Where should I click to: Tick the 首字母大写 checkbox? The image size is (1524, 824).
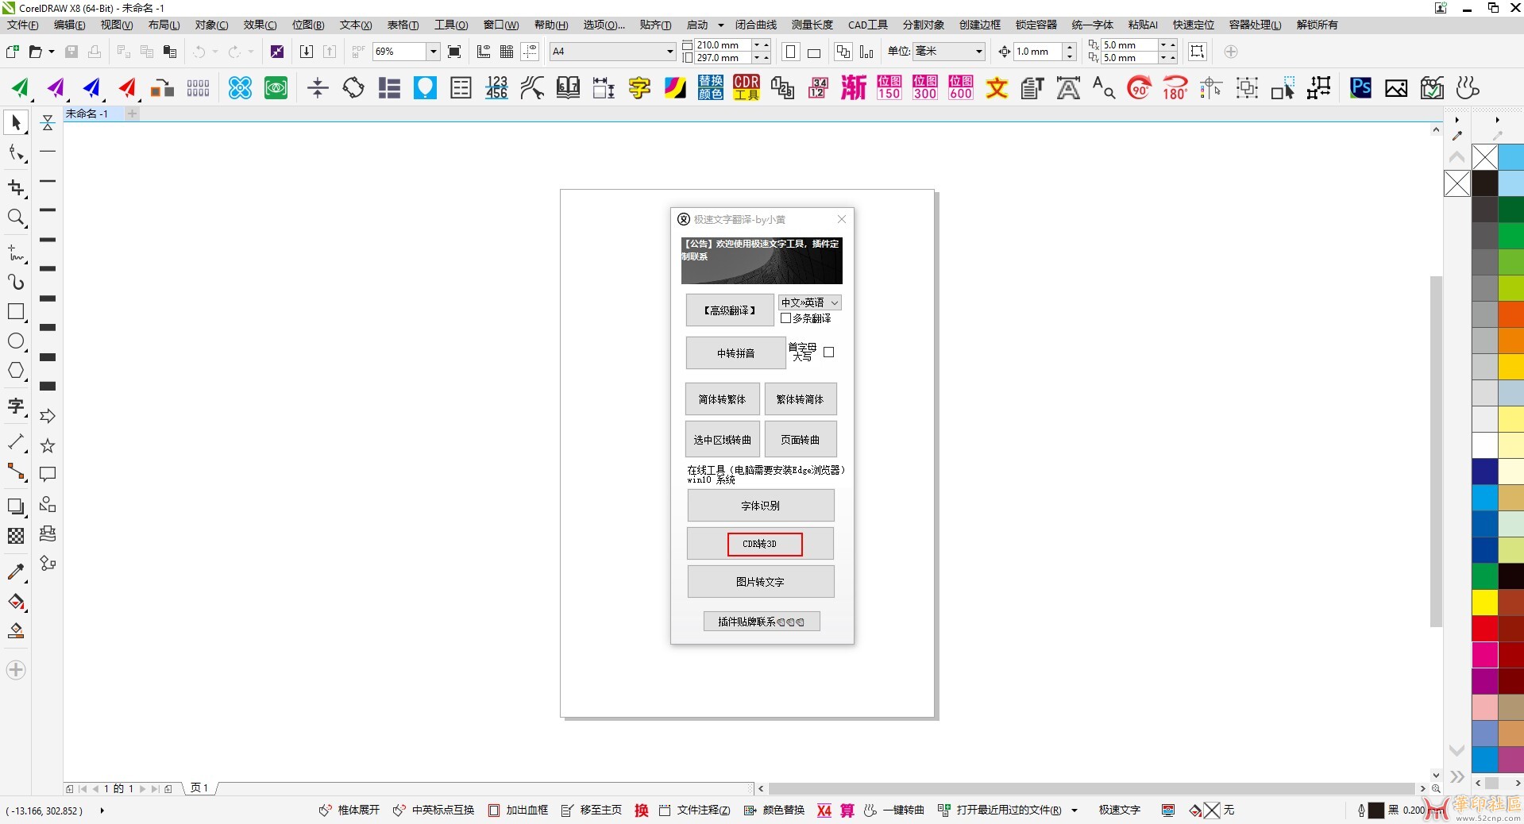pyautogui.click(x=829, y=352)
